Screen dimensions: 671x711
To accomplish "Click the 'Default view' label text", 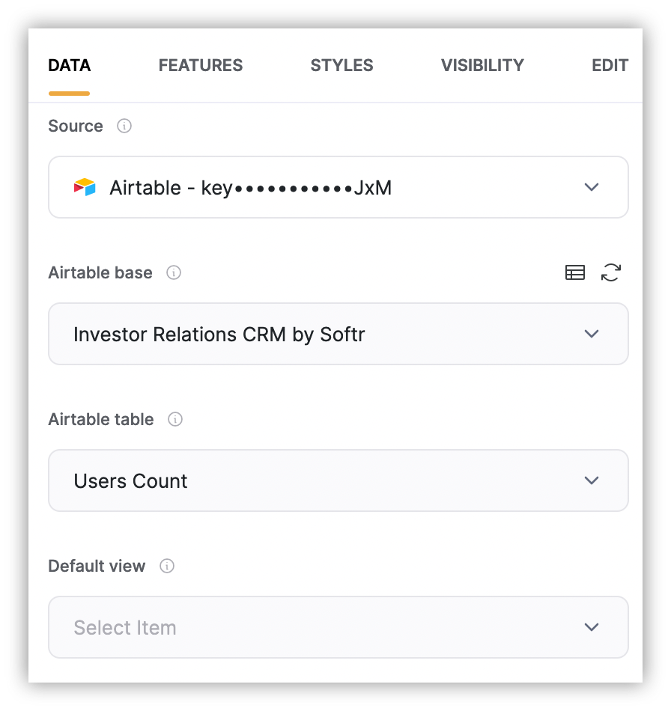I will (97, 566).
